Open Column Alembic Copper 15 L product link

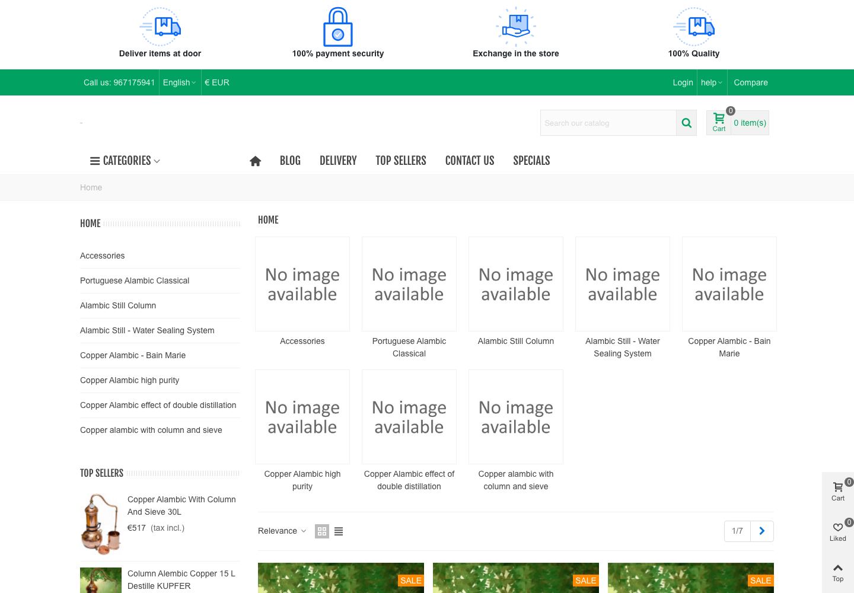pyautogui.click(x=181, y=580)
